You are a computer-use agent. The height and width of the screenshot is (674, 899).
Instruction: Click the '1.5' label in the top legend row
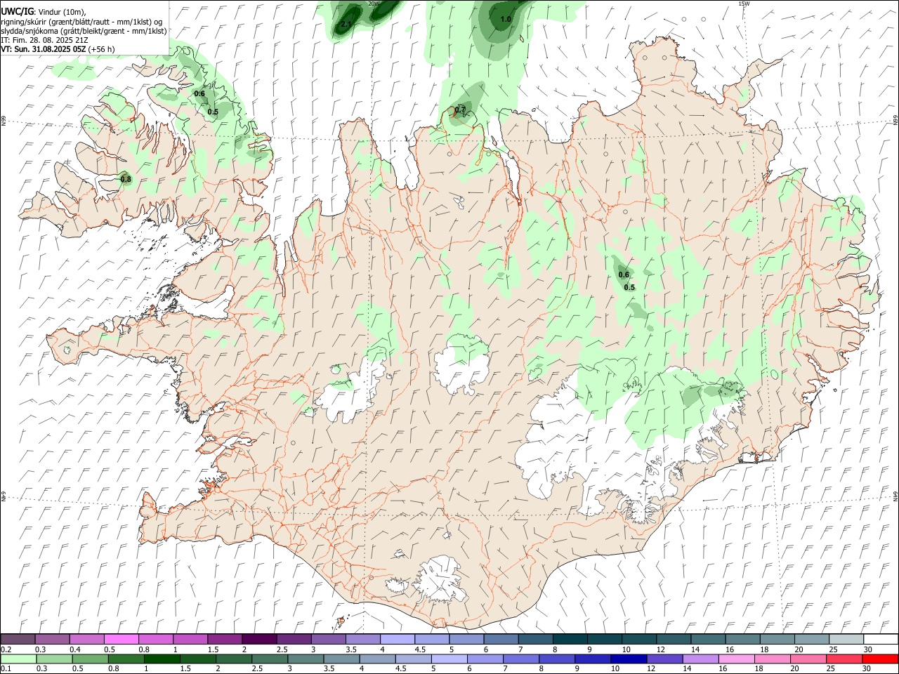213,649
